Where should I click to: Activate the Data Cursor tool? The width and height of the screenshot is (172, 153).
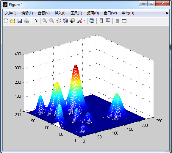[72, 21]
